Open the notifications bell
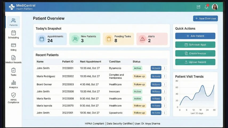 click(x=206, y=7)
